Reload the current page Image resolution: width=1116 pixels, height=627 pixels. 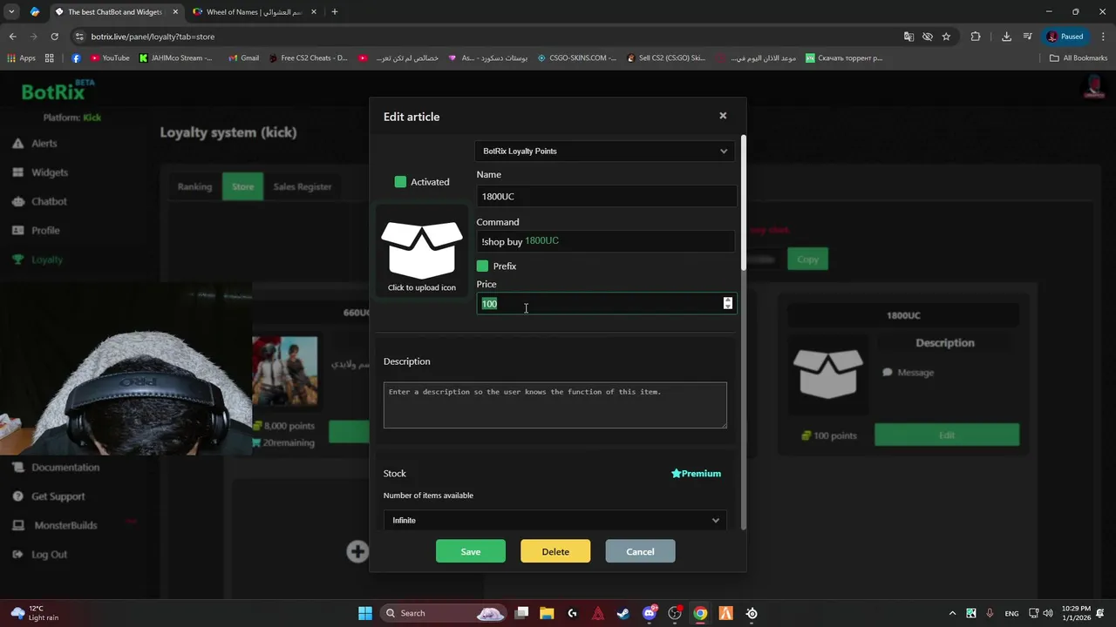[54, 37]
